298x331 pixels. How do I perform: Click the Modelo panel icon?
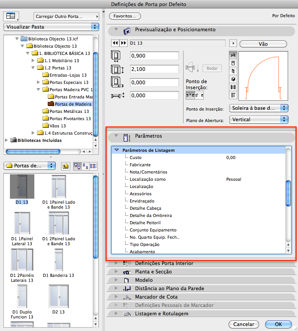coord(127,280)
